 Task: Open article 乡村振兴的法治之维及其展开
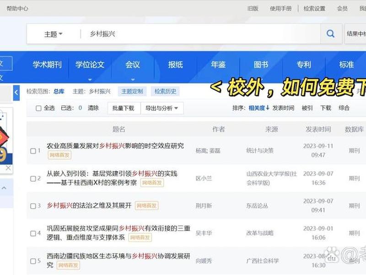coord(89,205)
